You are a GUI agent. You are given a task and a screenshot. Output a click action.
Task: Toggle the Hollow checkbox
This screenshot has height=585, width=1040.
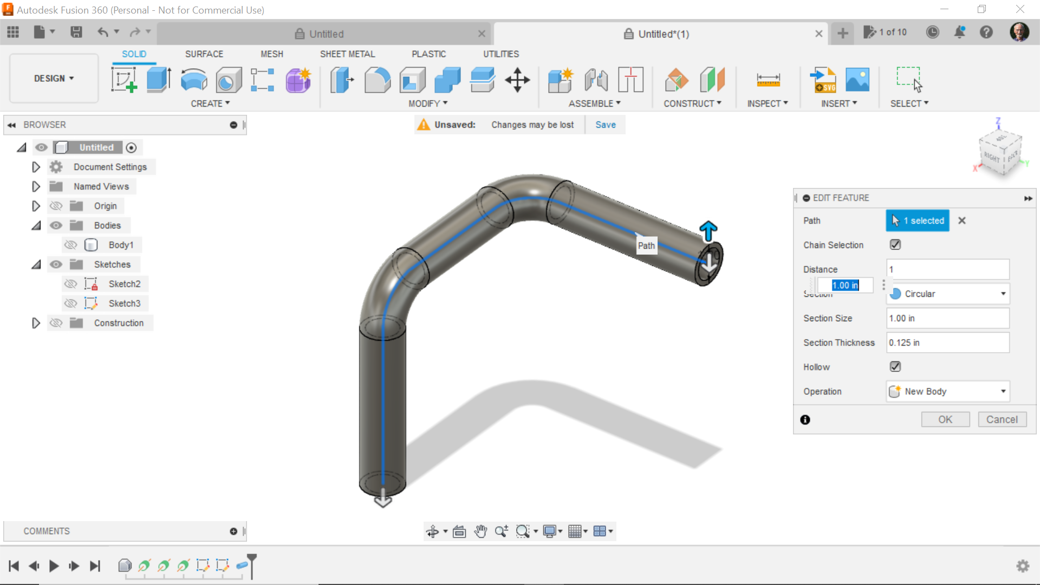pyautogui.click(x=895, y=367)
